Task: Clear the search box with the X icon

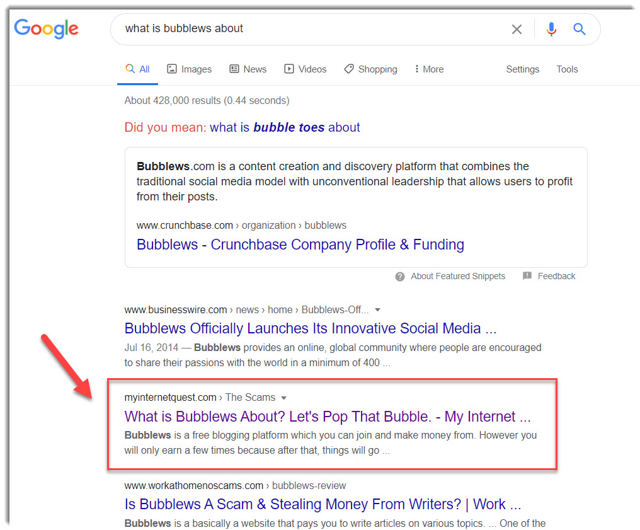Action: [x=517, y=29]
